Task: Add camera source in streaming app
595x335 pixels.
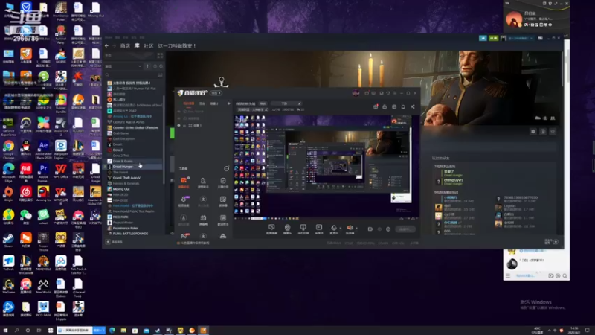Action: (287, 229)
